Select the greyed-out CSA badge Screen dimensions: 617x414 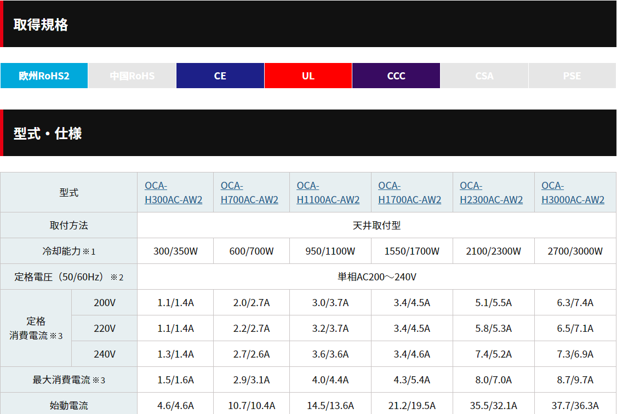tap(484, 76)
